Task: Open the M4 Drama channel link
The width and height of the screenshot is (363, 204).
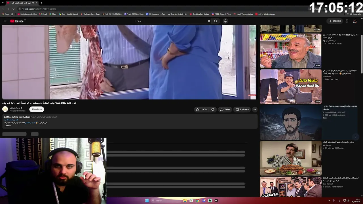Action: 327,145
